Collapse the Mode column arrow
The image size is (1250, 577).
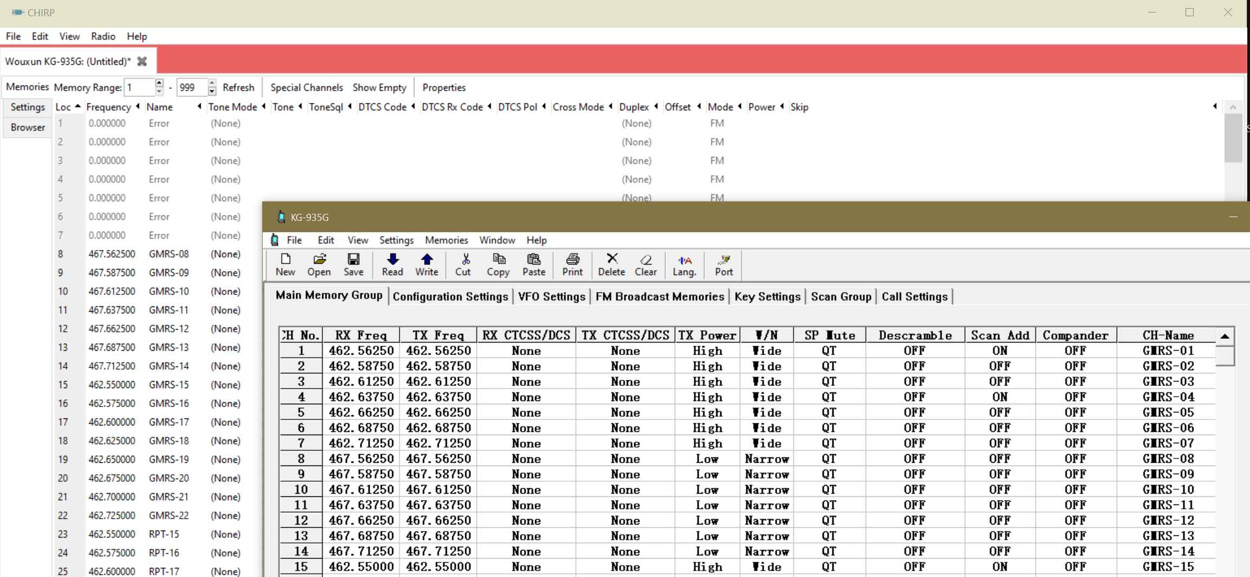click(x=740, y=107)
